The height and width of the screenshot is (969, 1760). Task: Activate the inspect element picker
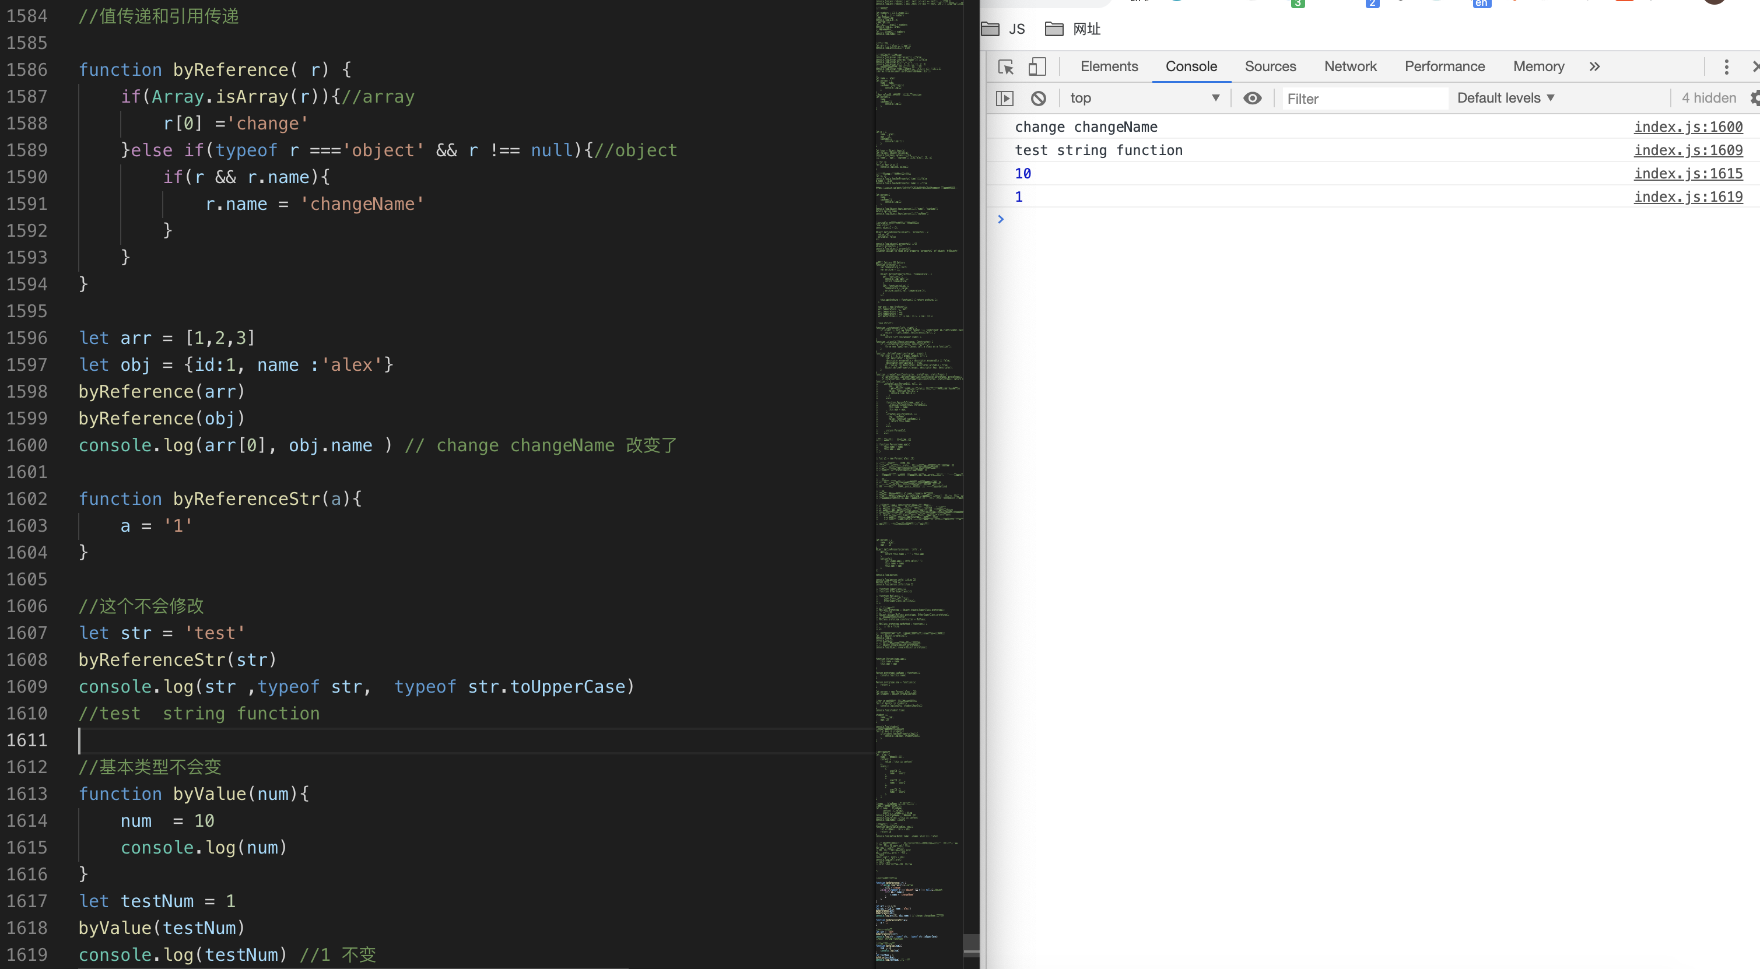[1005, 67]
